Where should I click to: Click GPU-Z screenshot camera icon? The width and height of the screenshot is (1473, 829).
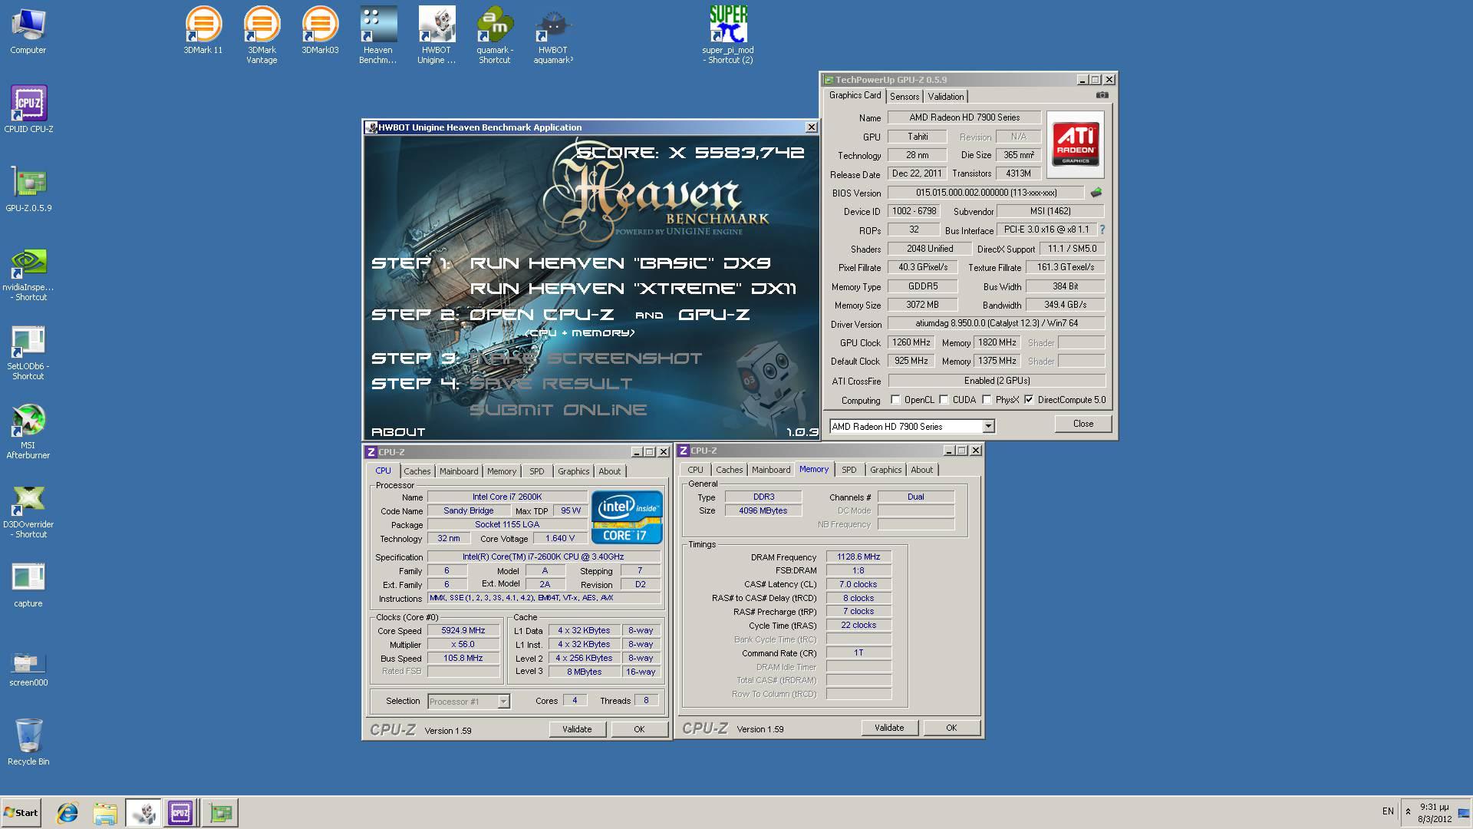[1102, 95]
